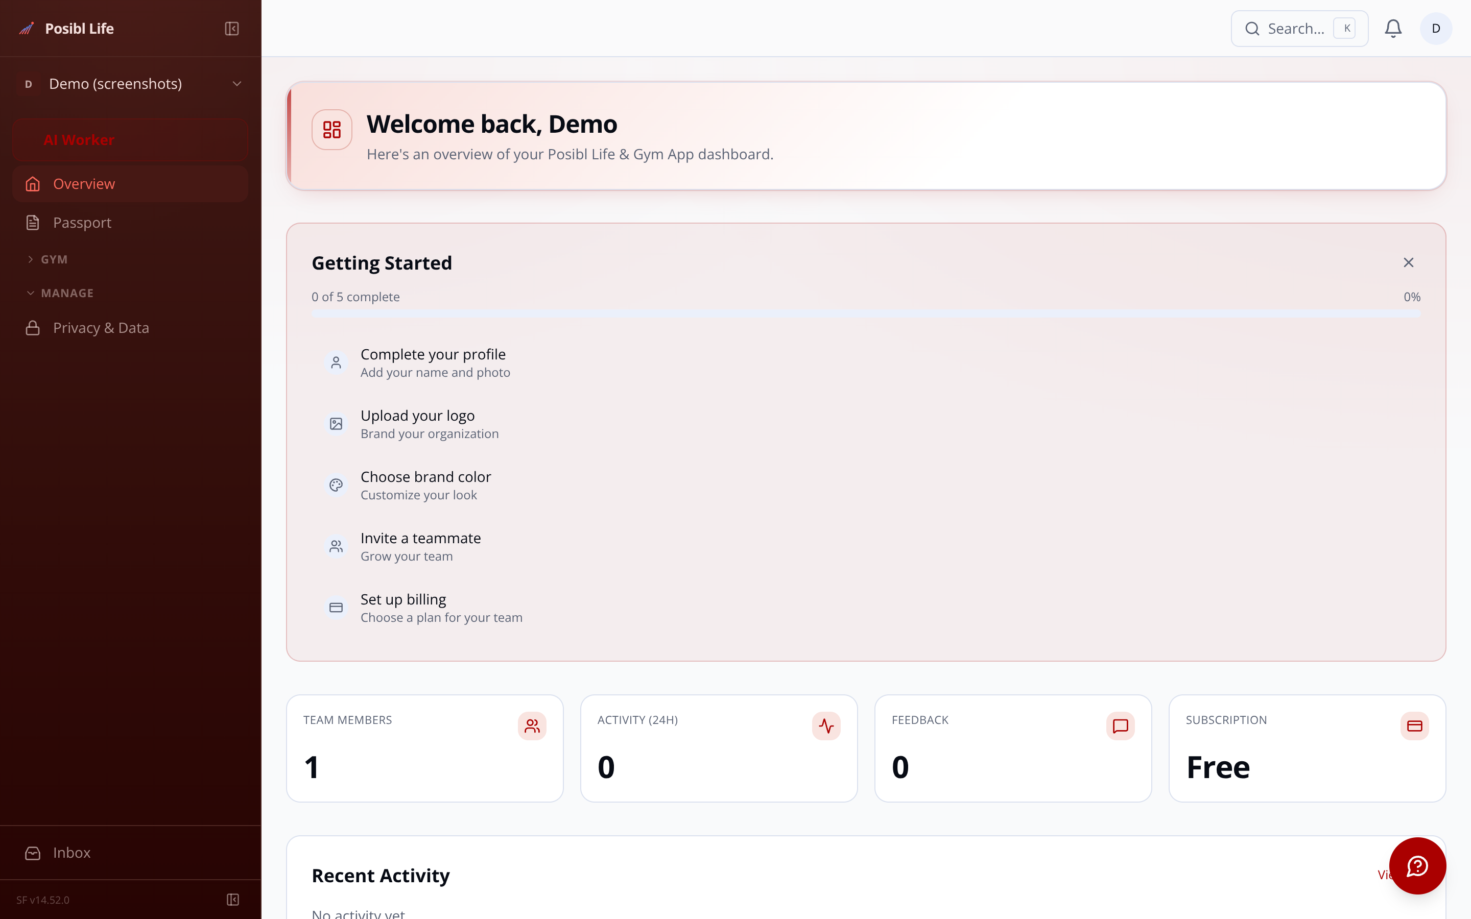The height and width of the screenshot is (919, 1471).
Task: Open notifications bell
Action: (1393, 29)
